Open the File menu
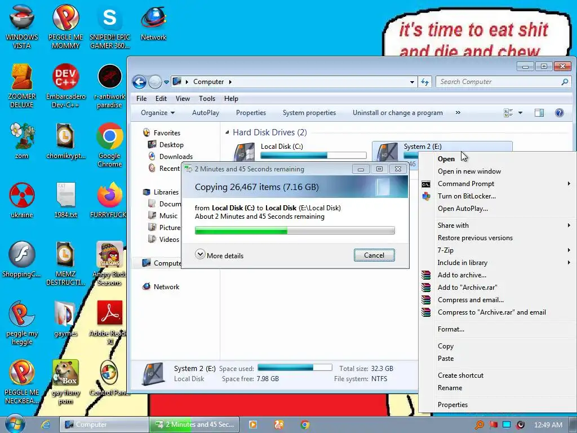 click(141, 98)
